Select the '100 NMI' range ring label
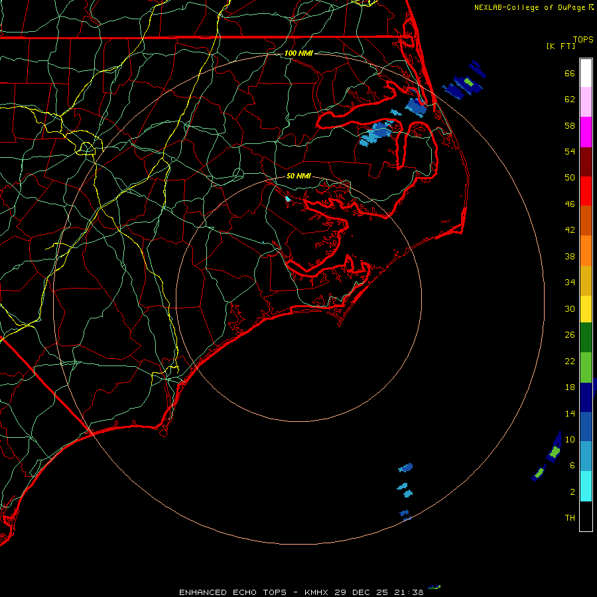The height and width of the screenshot is (597, 597). [x=298, y=53]
